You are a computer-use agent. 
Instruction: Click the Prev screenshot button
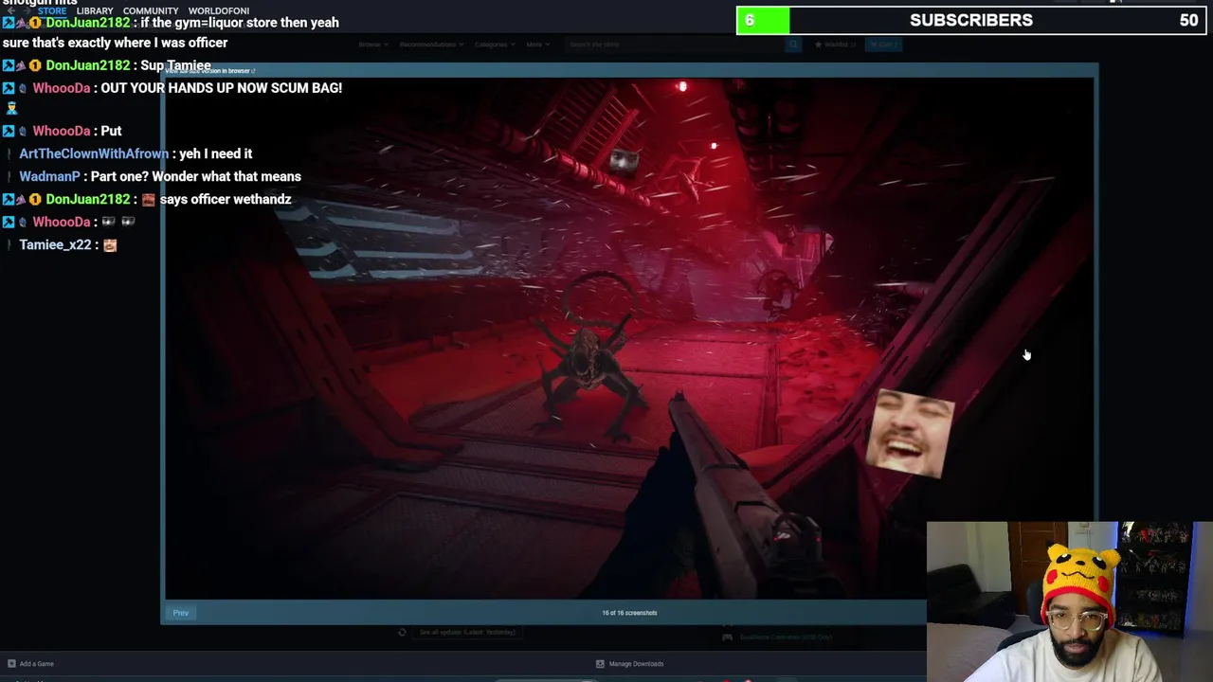tap(181, 613)
